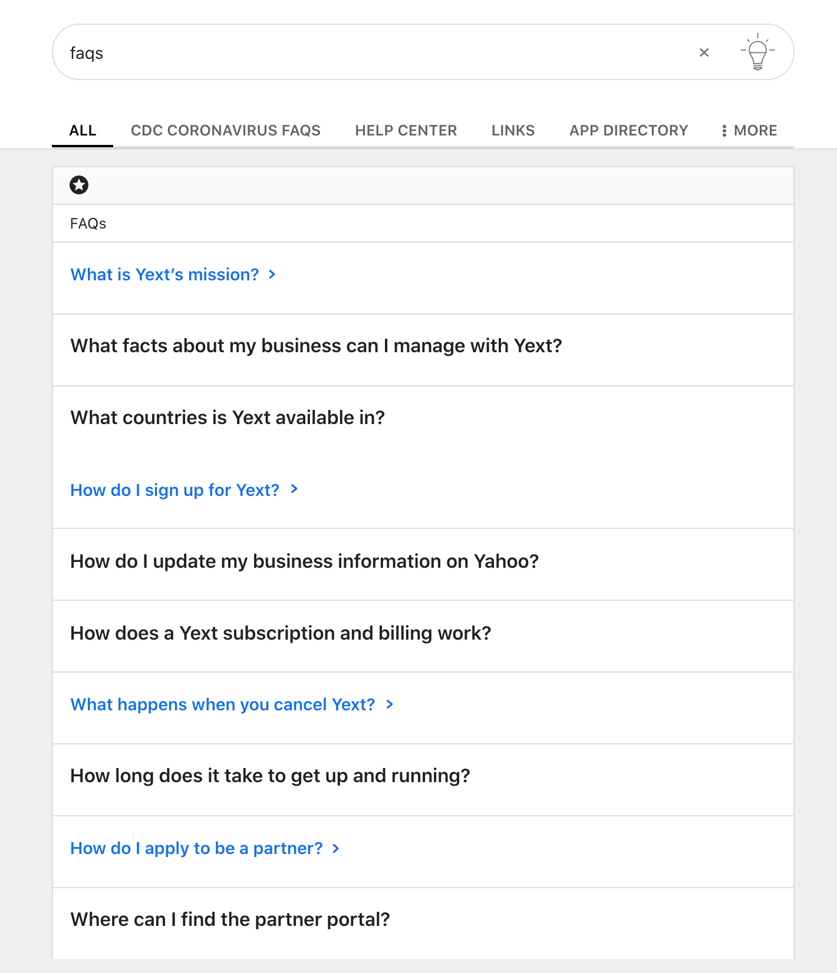Image resolution: width=837 pixels, height=973 pixels.
Task: Clear the search with the X icon
Action: pos(704,52)
